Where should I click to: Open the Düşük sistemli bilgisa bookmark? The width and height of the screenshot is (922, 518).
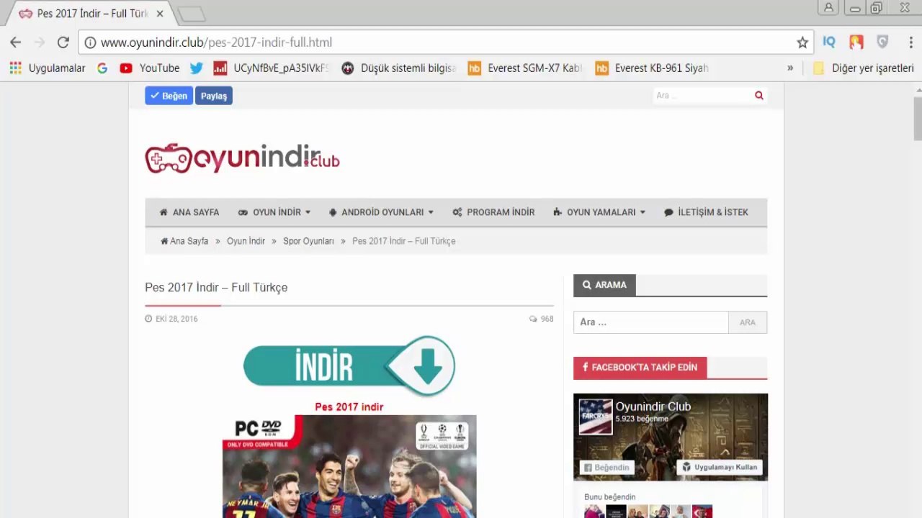(x=399, y=68)
